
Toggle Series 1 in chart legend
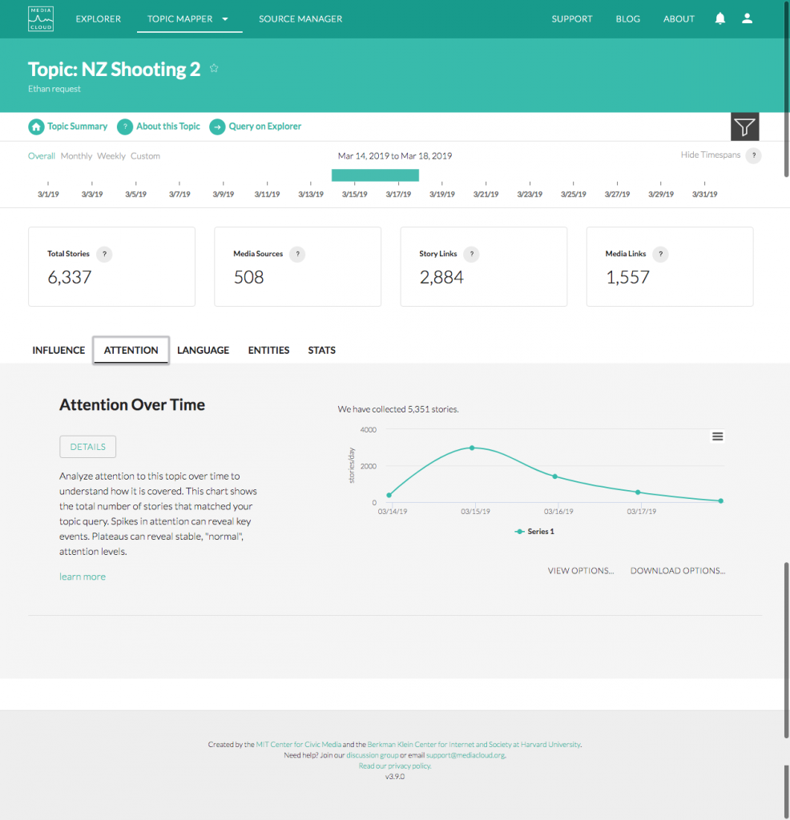click(x=534, y=532)
